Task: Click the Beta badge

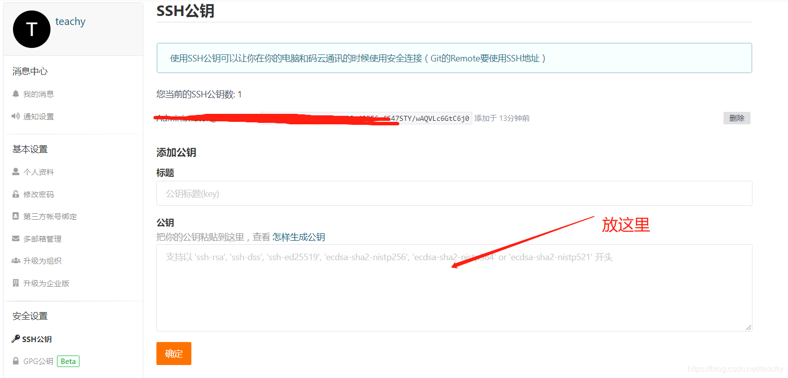Action: coord(68,361)
